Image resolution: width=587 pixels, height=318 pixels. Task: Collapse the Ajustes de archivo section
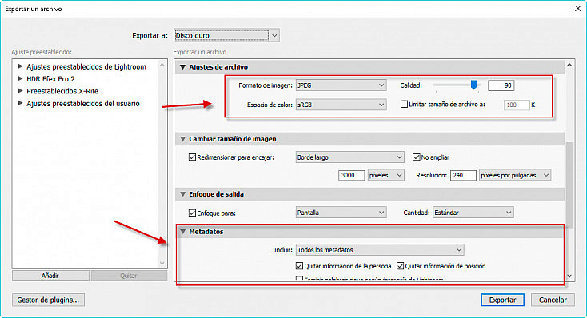[182, 67]
